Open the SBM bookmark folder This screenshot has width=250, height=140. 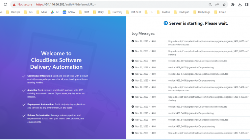84,12
